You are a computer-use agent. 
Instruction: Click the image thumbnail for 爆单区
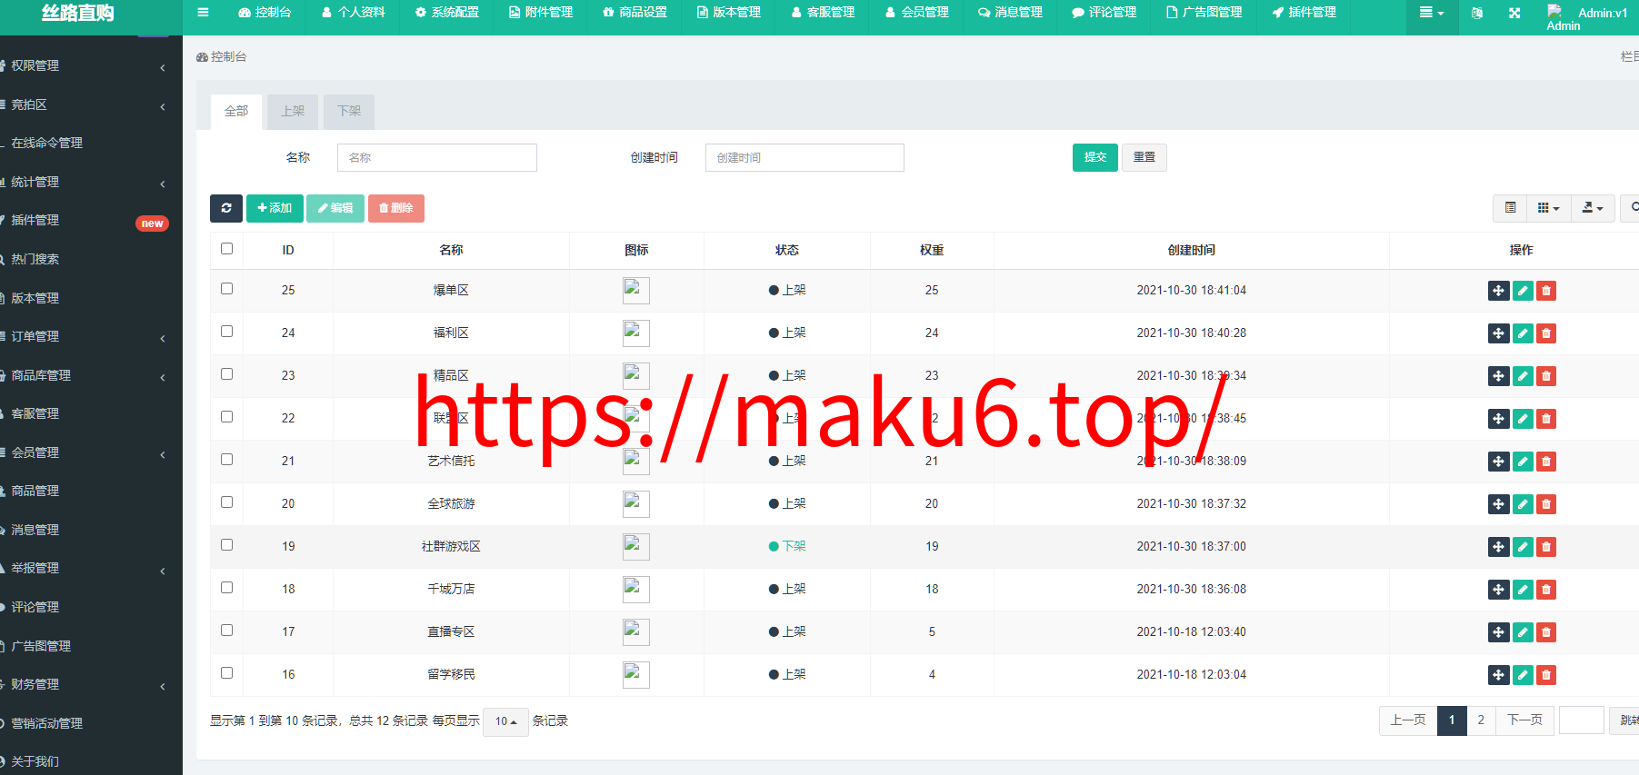(x=636, y=291)
